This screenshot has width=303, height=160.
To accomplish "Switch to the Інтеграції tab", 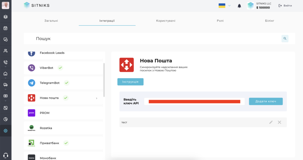I will click(x=107, y=21).
